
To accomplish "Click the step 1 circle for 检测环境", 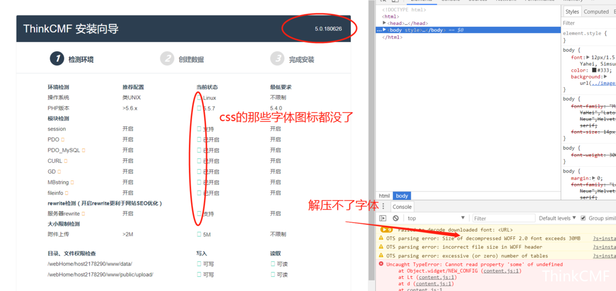I will pos(57,59).
